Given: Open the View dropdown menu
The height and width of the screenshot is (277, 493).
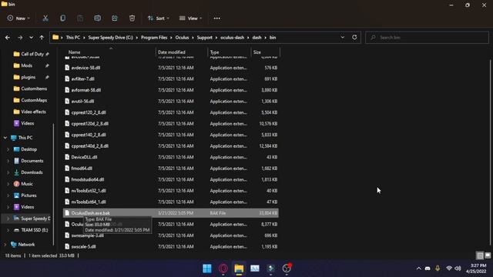Looking at the screenshot, I should pyautogui.click(x=190, y=18).
